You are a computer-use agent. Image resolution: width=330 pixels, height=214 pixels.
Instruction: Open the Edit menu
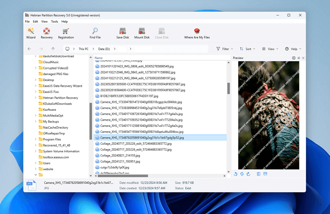(34, 22)
